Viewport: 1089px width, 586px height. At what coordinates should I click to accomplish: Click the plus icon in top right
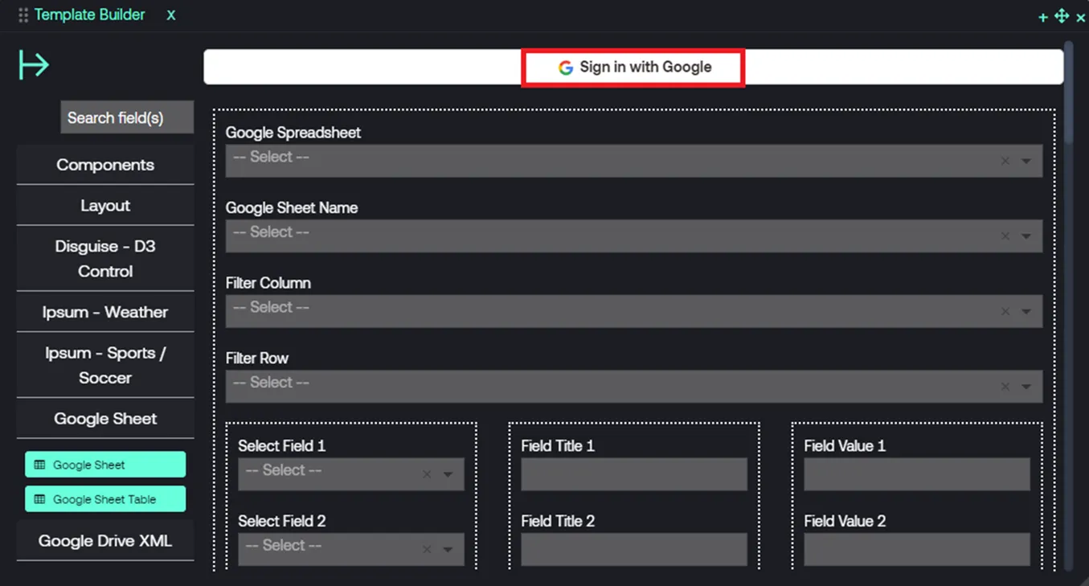click(1042, 17)
